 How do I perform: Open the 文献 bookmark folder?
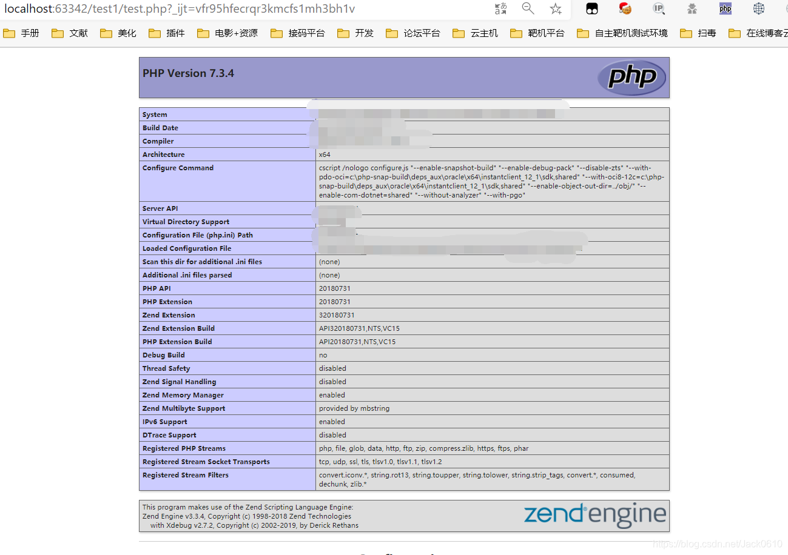point(70,33)
